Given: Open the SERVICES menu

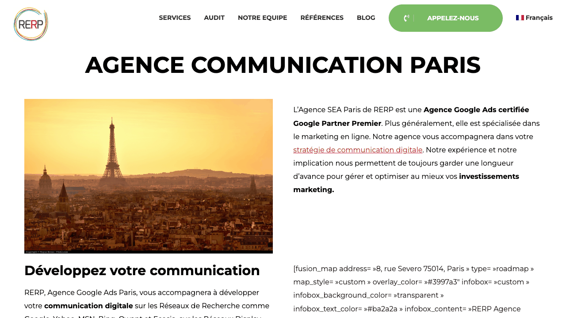Looking at the screenshot, I should pos(175,18).
